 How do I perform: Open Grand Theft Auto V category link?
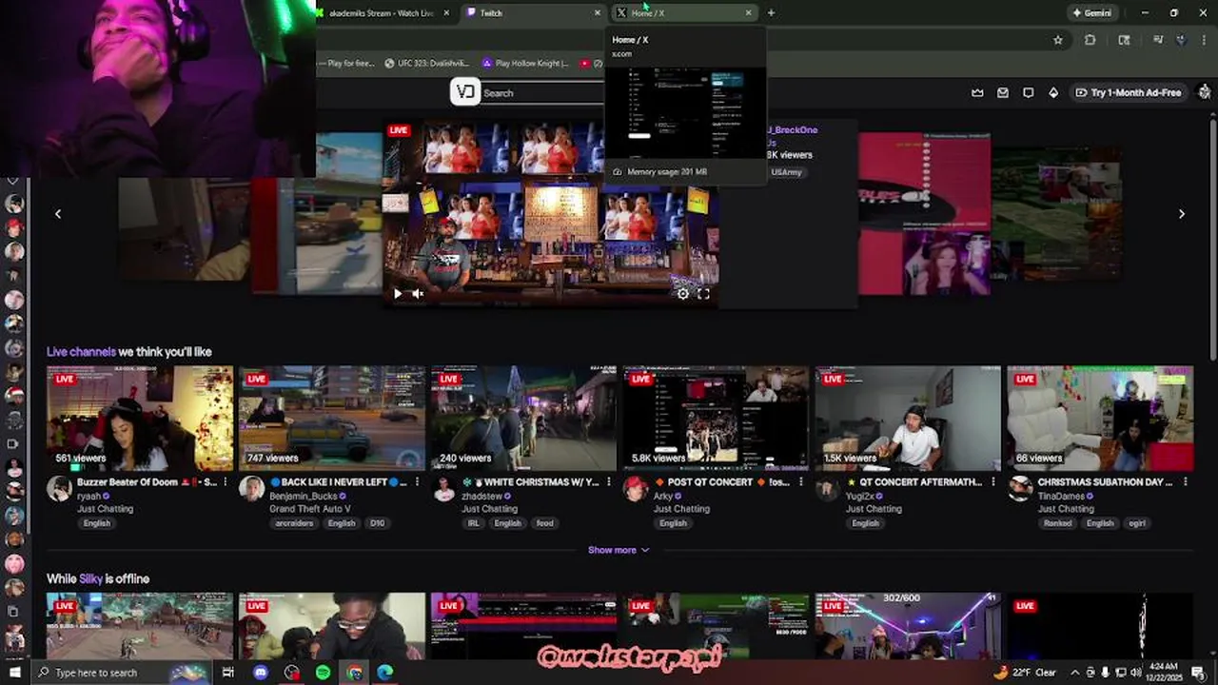(x=310, y=509)
